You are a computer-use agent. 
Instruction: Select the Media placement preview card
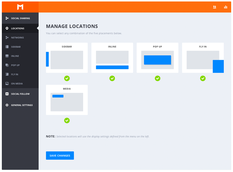click(67, 100)
